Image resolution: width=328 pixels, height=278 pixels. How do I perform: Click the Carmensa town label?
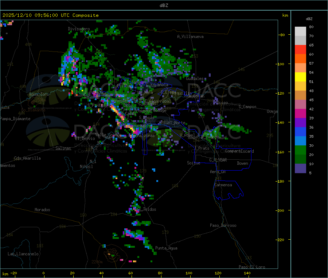click(223, 185)
